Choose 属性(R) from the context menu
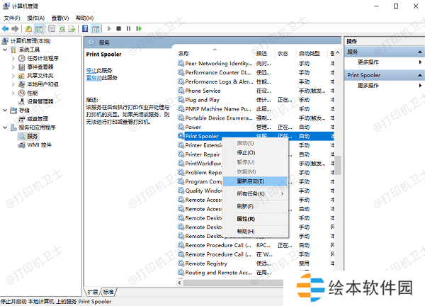The image size is (425, 306). click(246, 218)
